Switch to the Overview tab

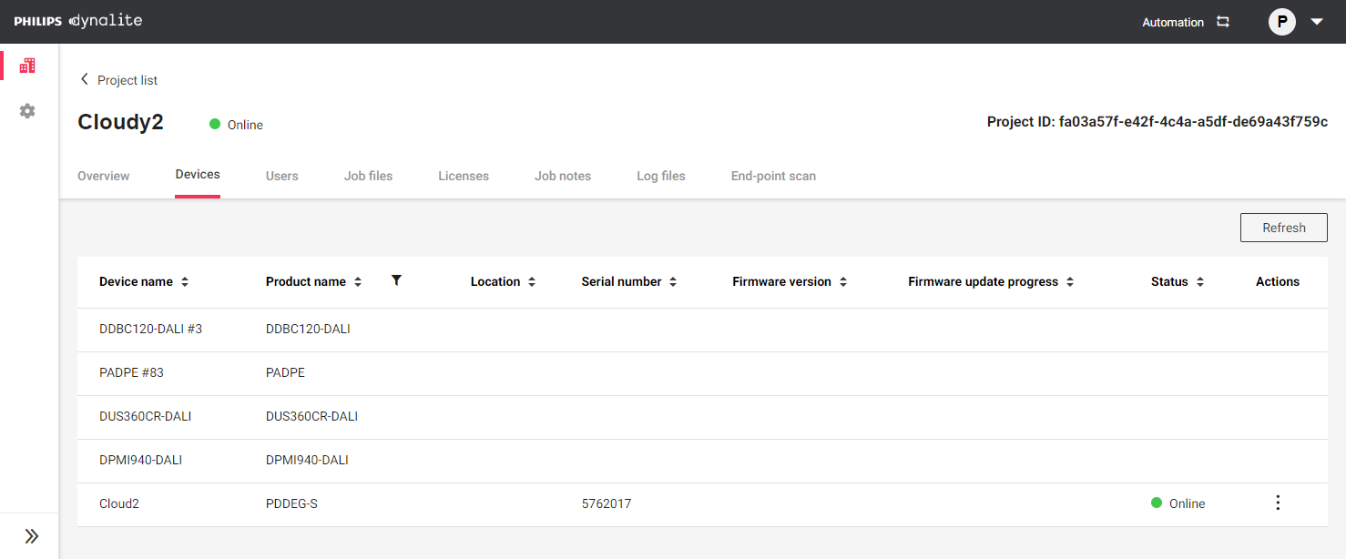pos(104,176)
